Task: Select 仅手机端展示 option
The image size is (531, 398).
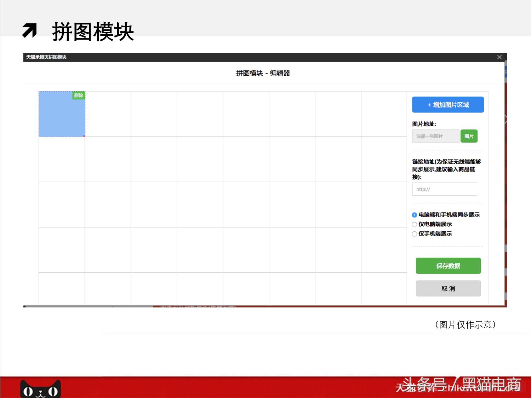Action: click(414, 234)
